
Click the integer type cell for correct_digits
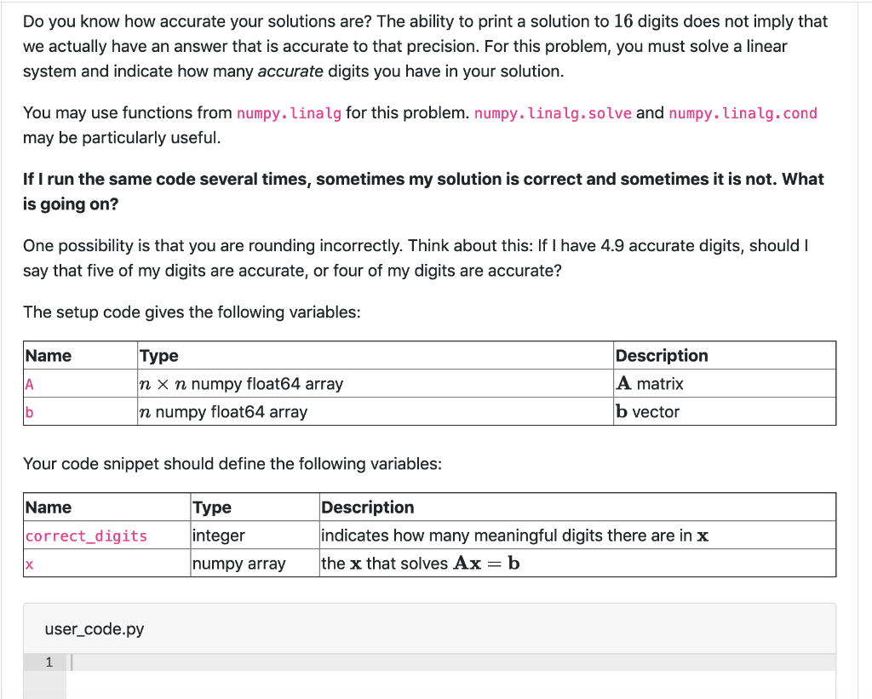coord(215,536)
